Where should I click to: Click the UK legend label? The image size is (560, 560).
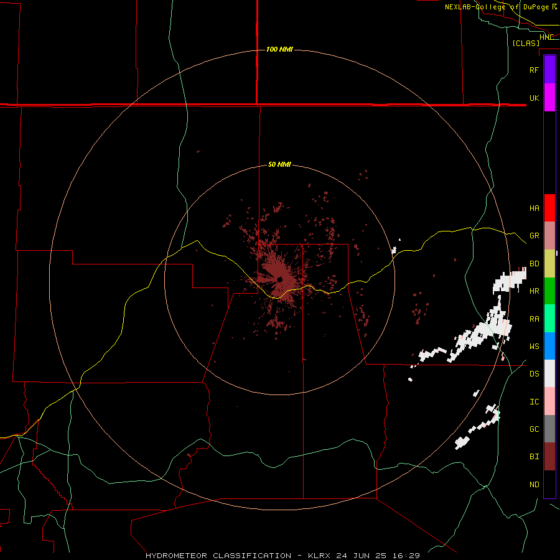coord(534,98)
